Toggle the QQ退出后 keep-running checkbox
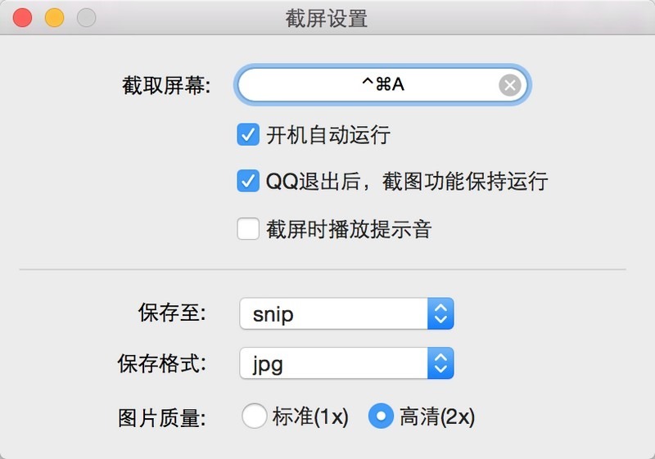Viewport: 655px width, 459px height. 248,181
